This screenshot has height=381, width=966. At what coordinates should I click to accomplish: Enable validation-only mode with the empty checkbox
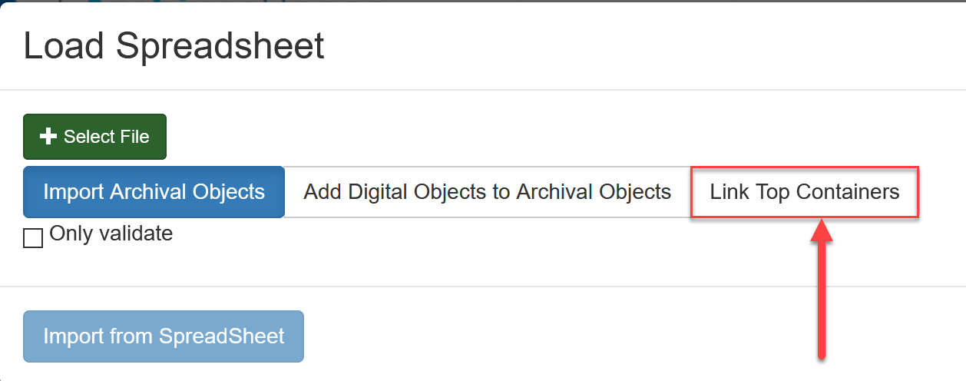pos(33,238)
